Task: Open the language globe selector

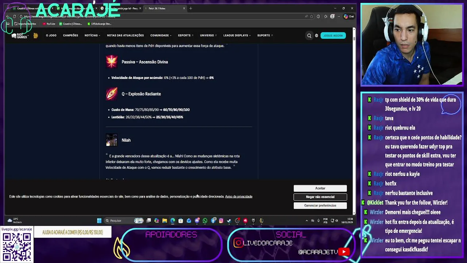Action: click(x=316, y=35)
